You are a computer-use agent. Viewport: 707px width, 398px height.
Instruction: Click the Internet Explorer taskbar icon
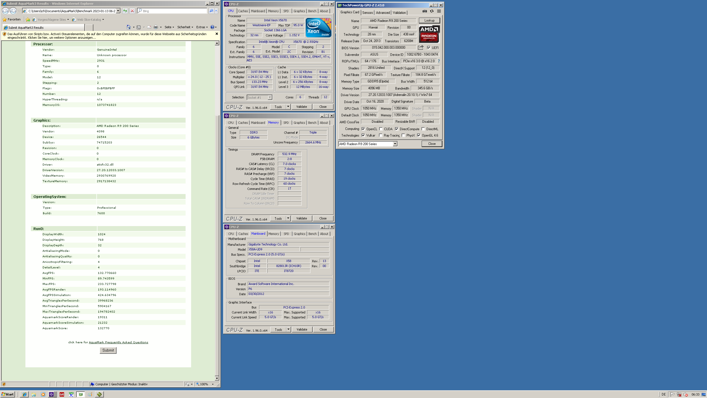(25, 394)
